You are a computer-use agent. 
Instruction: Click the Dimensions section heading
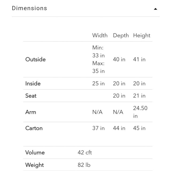[29, 8]
